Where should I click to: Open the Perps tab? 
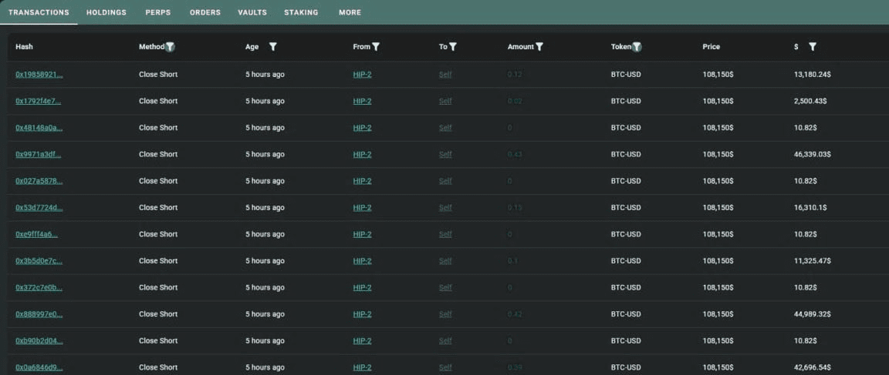tap(158, 12)
